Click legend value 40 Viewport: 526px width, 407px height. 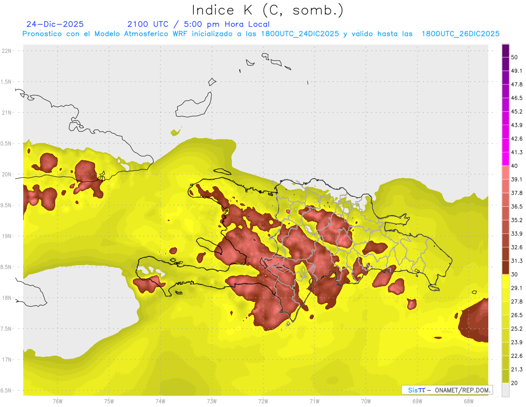click(x=515, y=166)
